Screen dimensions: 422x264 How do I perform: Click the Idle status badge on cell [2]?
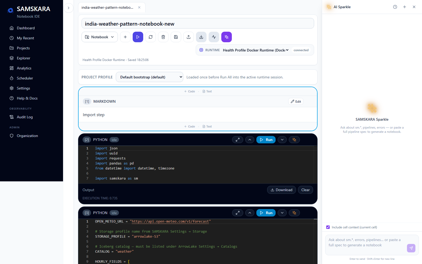(x=114, y=140)
